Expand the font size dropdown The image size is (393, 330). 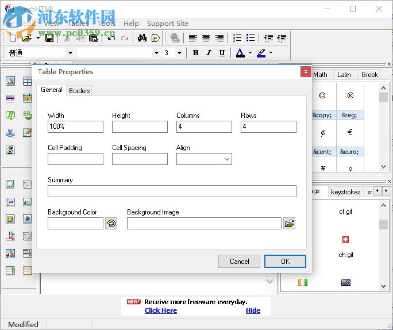click(179, 53)
